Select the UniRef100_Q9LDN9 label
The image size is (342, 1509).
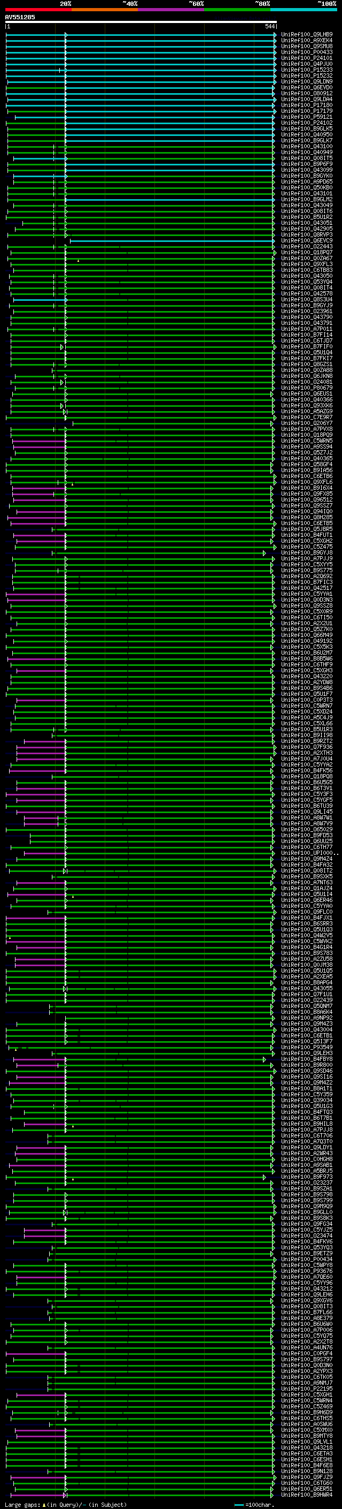[307, 81]
